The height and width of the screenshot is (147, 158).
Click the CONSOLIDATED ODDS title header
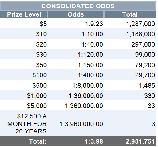tap(78, 6)
